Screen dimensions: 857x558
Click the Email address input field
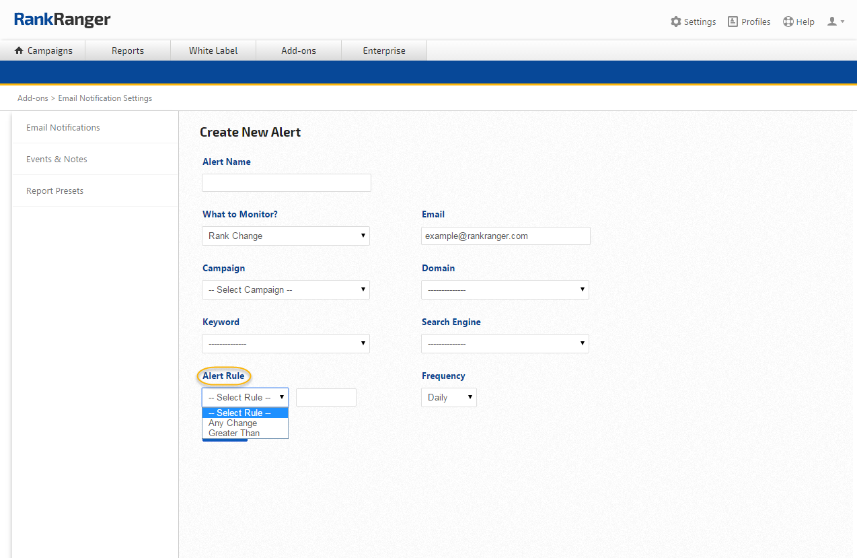(505, 236)
